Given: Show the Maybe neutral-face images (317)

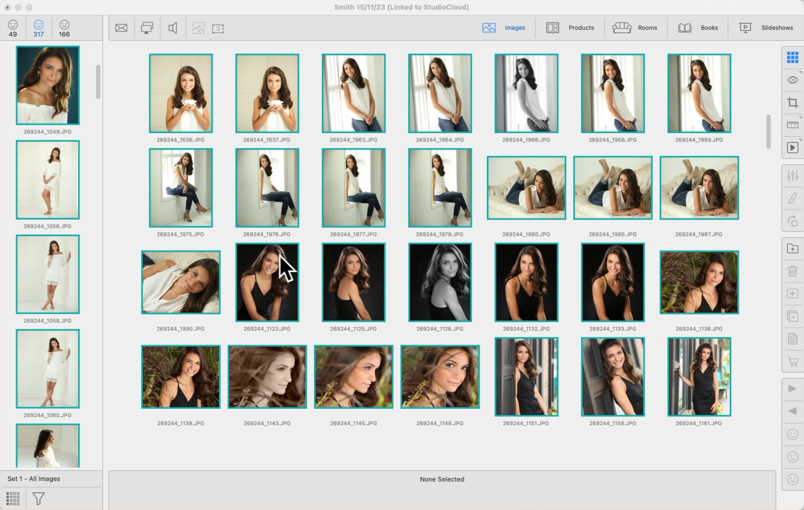Looking at the screenshot, I should pyautogui.click(x=39, y=28).
